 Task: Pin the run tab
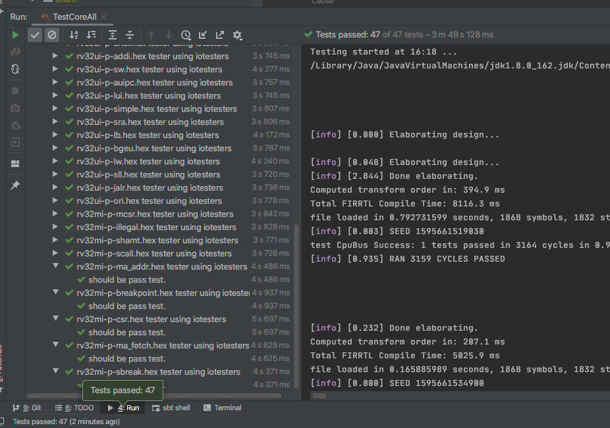15,185
